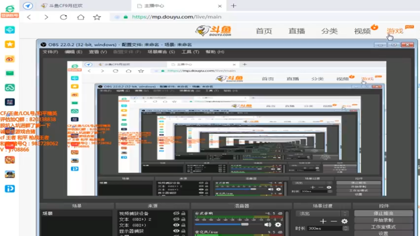Open the green mail sidebar icon
This screenshot has width=420, height=236.
(x=9, y=73)
